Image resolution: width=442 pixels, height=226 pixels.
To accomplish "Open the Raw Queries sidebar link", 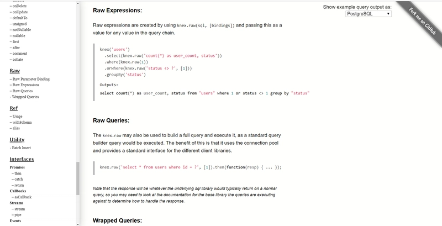I will (23, 91).
